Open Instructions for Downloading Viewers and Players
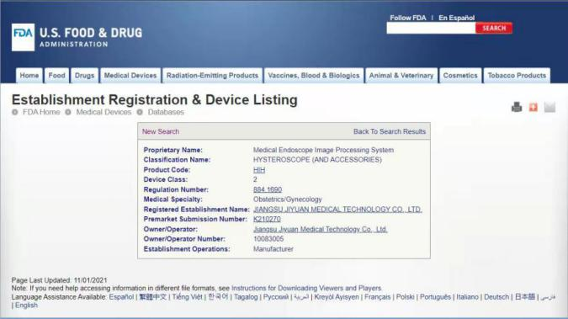The image size is (568, 319). (306, 288)
